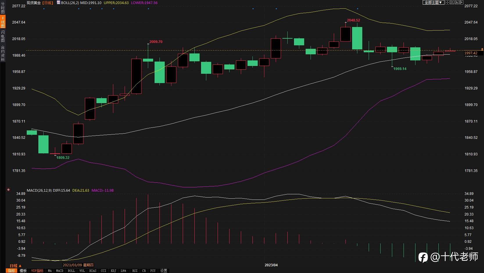Select the 闪电图 side tab
The image size is (484, 273).
click(3, 36)
